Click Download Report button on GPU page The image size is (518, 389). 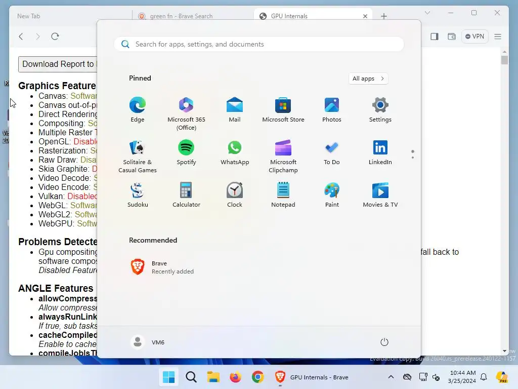(58, 64)
